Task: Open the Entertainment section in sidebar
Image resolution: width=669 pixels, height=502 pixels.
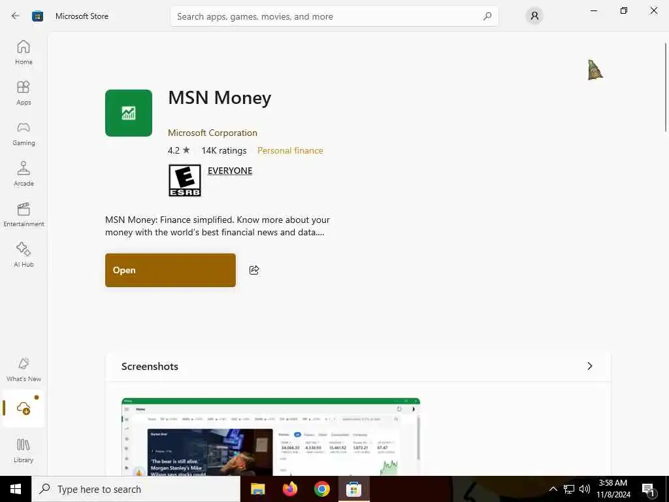Action: 24,214
